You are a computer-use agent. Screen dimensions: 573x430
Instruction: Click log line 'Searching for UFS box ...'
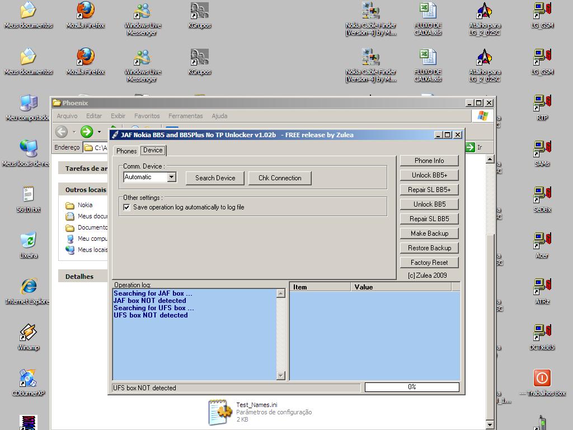[153, 308]
